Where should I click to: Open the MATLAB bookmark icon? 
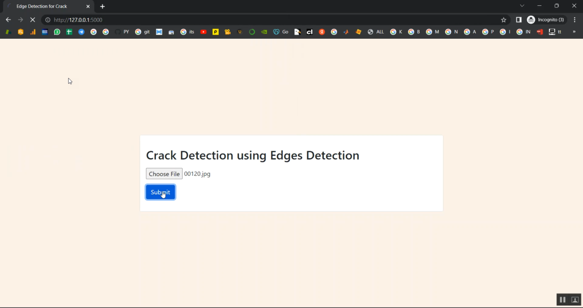pos(346,32)
